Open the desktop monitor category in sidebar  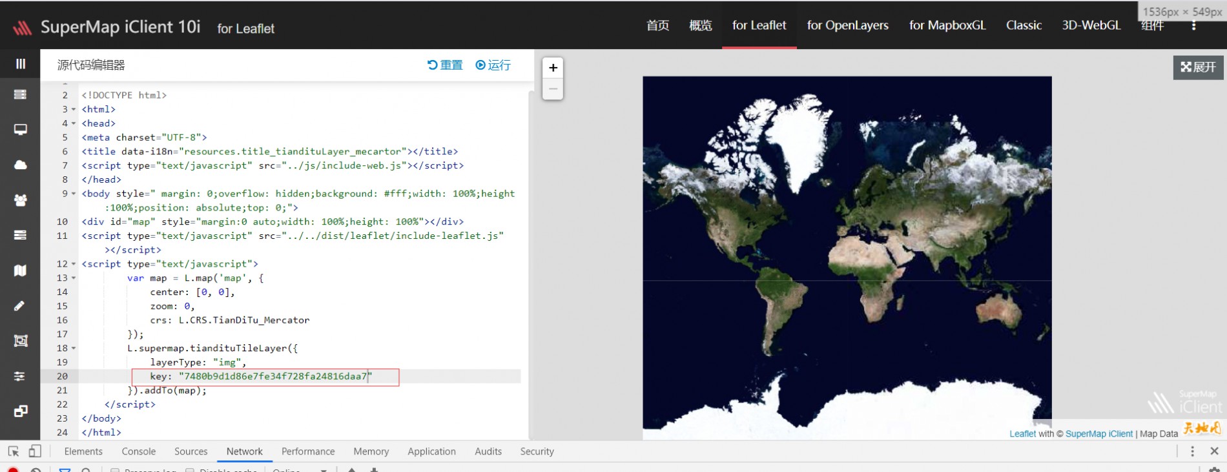click(21, 130)
